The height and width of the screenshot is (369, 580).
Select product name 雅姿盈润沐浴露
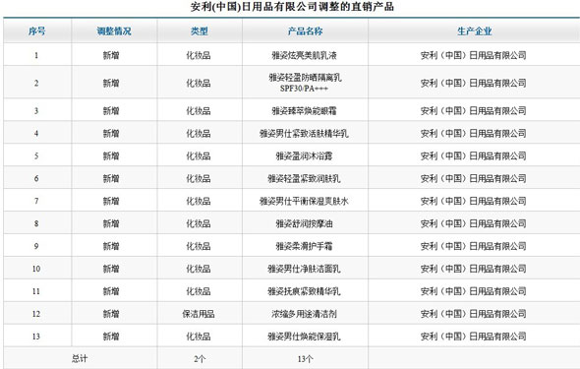pyautogui.click(x=304, y=155)
